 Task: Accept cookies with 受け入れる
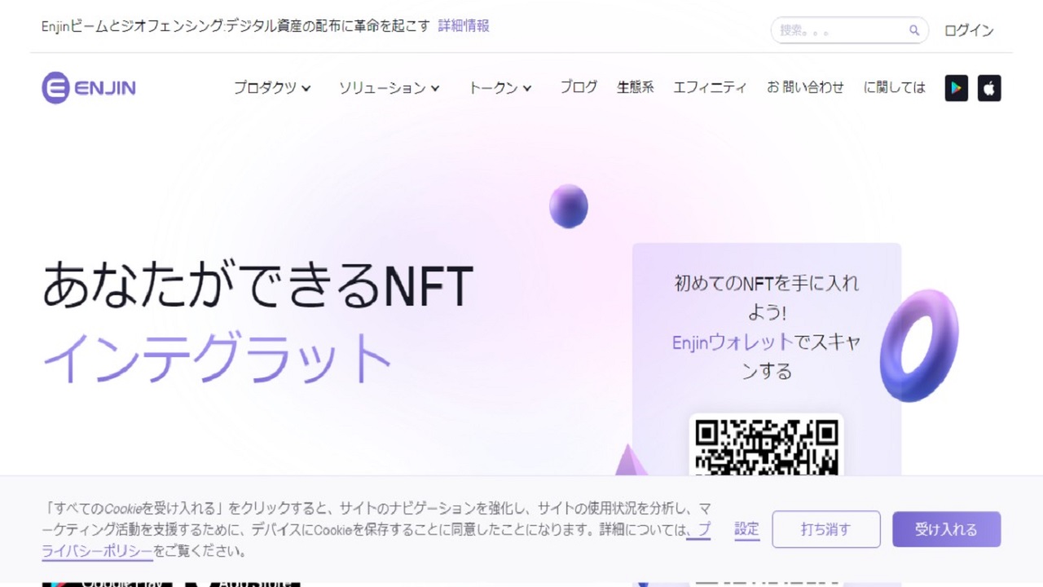(946, 528)
